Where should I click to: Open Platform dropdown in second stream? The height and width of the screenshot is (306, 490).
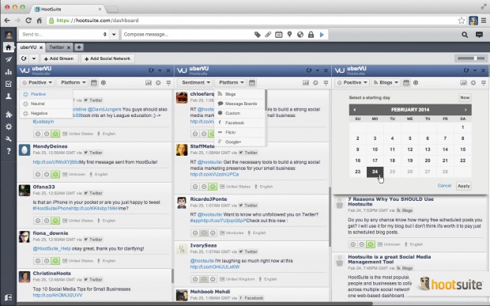click(231, 82)
